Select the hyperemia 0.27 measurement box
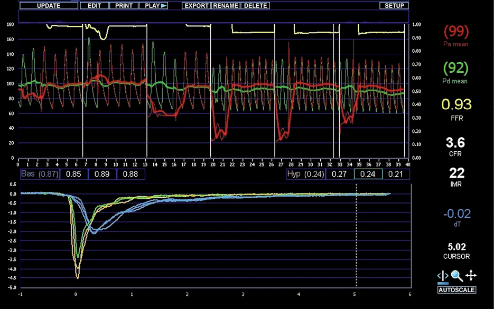Screen dimensions: 494x309 point(339,174)
